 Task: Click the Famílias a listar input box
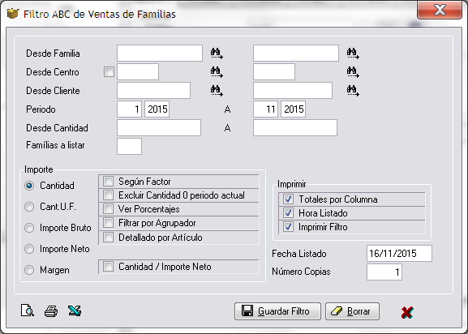(129, 146)
